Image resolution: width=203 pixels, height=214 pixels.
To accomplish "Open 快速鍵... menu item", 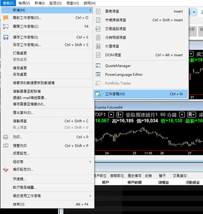I will [x=47, y=179].
